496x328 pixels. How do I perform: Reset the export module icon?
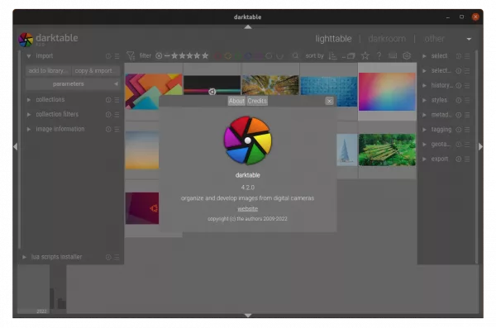coord(458,159)
